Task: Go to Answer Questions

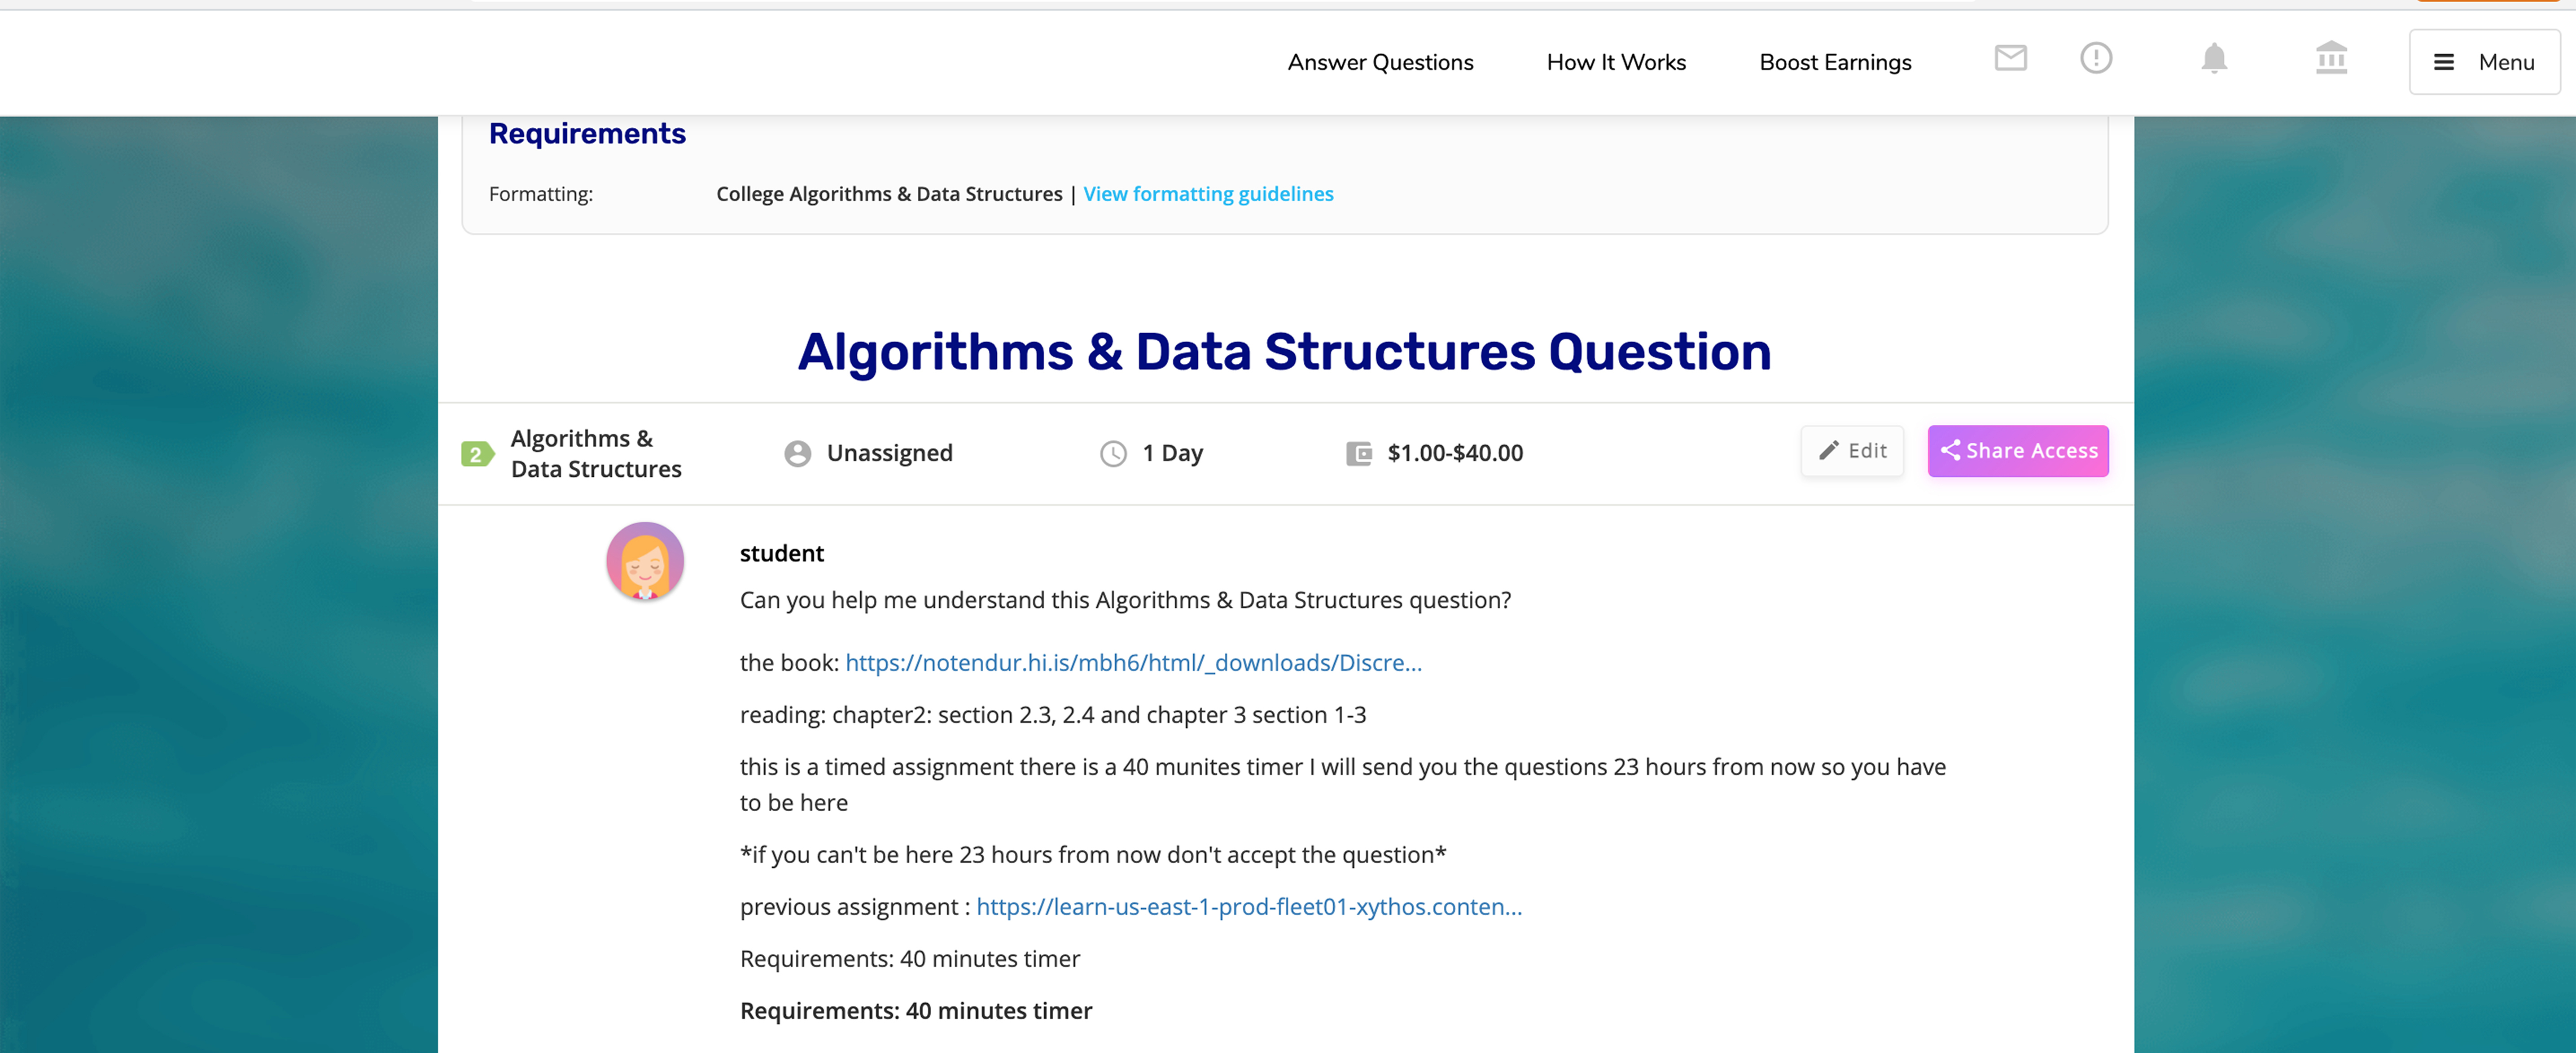Action: pos(1380,62)
